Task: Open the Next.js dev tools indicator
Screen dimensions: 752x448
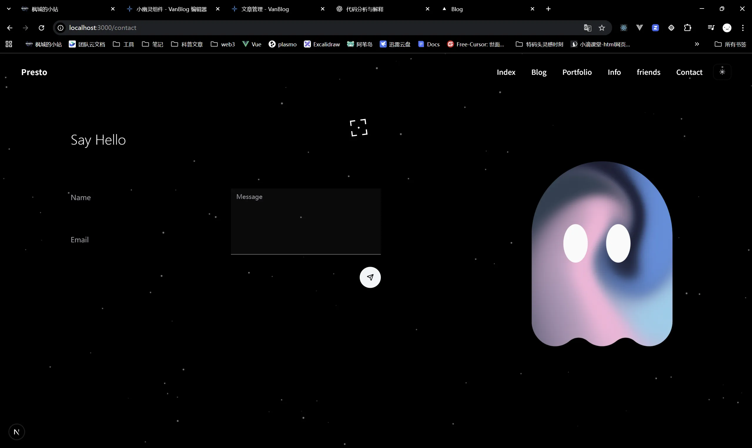Action: (17, 432)
